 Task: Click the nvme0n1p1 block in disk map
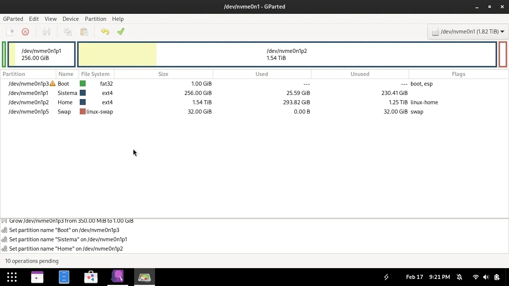[41, 54]
